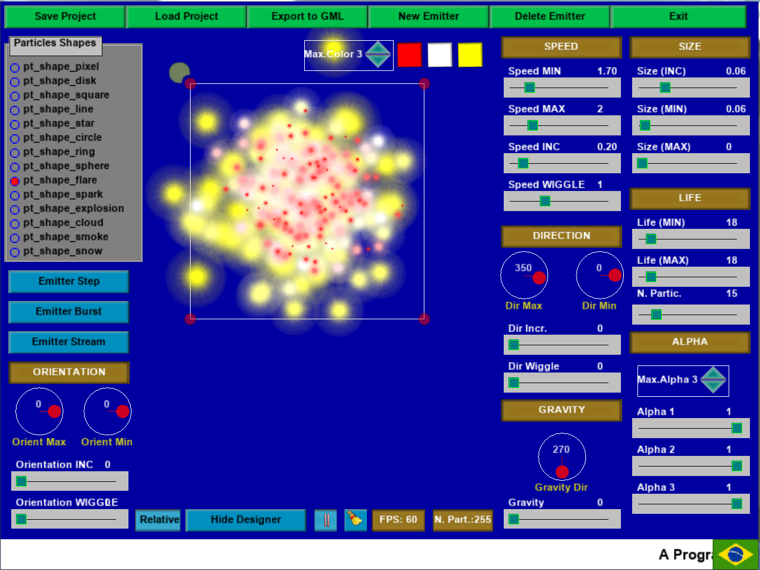This screenshot has height=570, width=760.
Task: Click the broom icon to clear particles
Action: [x=355, y=520]
